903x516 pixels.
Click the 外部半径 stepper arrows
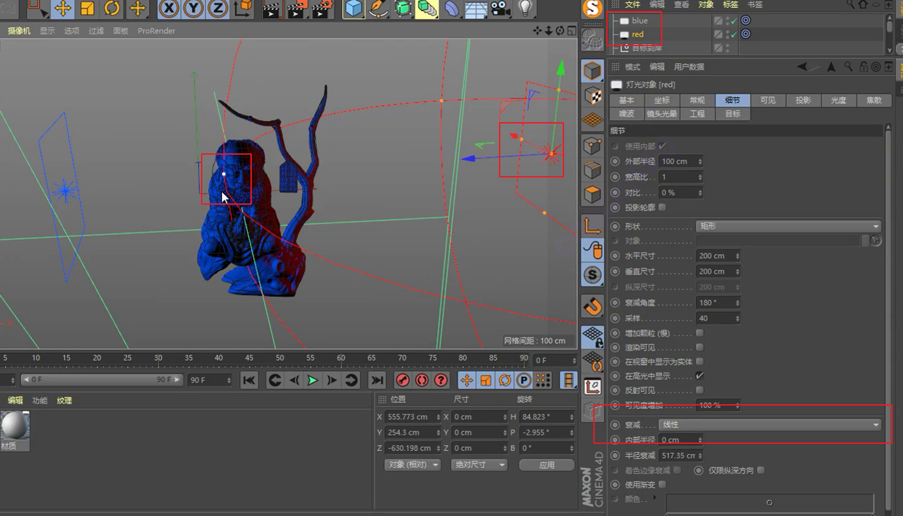(x=700, y=161)
